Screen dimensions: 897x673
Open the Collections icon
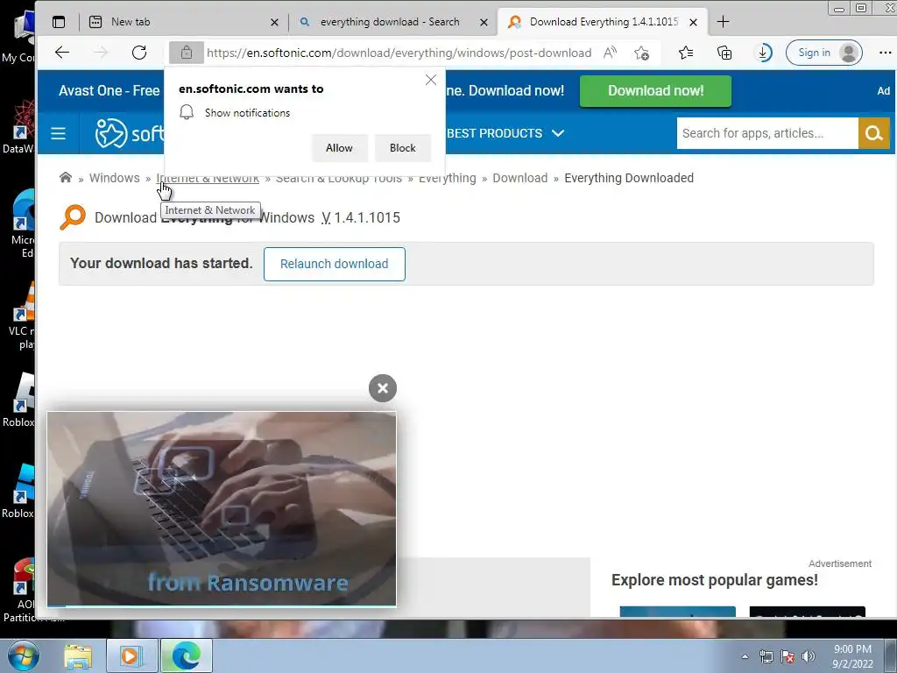[x=724, y=53]
